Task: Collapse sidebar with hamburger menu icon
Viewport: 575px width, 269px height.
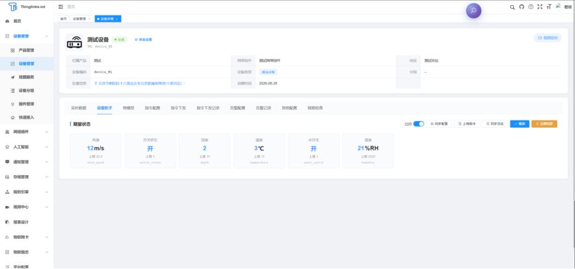Action: coord(61,7)
